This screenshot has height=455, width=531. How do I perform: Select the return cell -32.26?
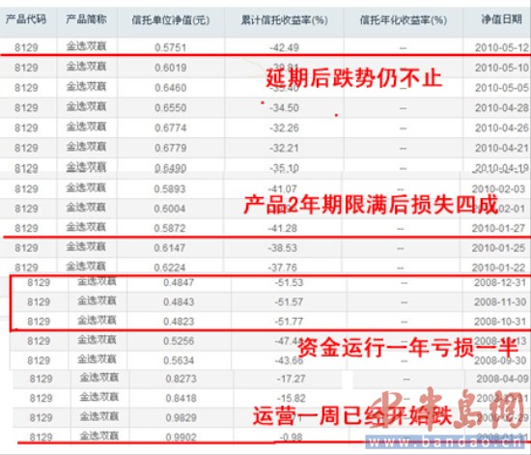284,128
